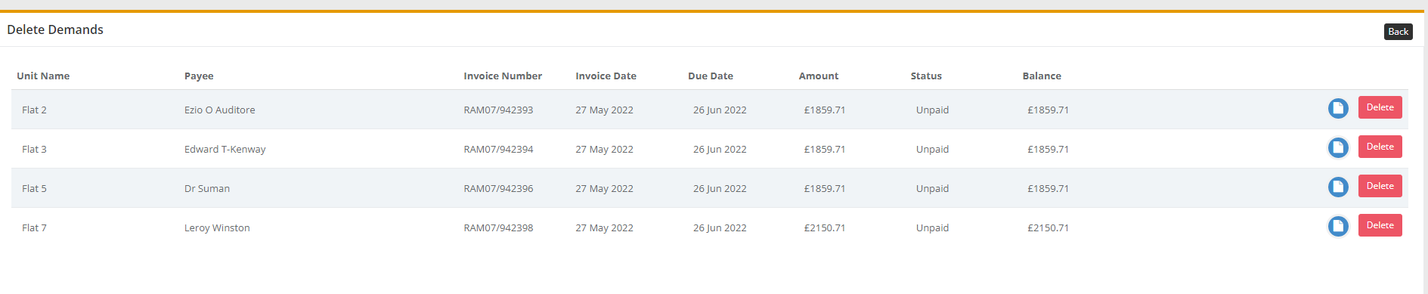Click the Amount column header
The height and width of the screenshot is (294, 1428).
pyautogui.click(x=819, y=76)
